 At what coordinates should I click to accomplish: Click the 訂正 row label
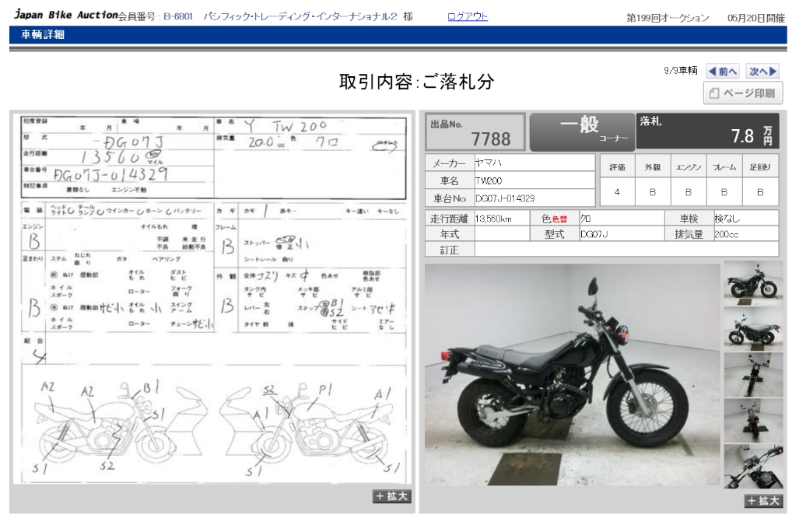(449, 250)
